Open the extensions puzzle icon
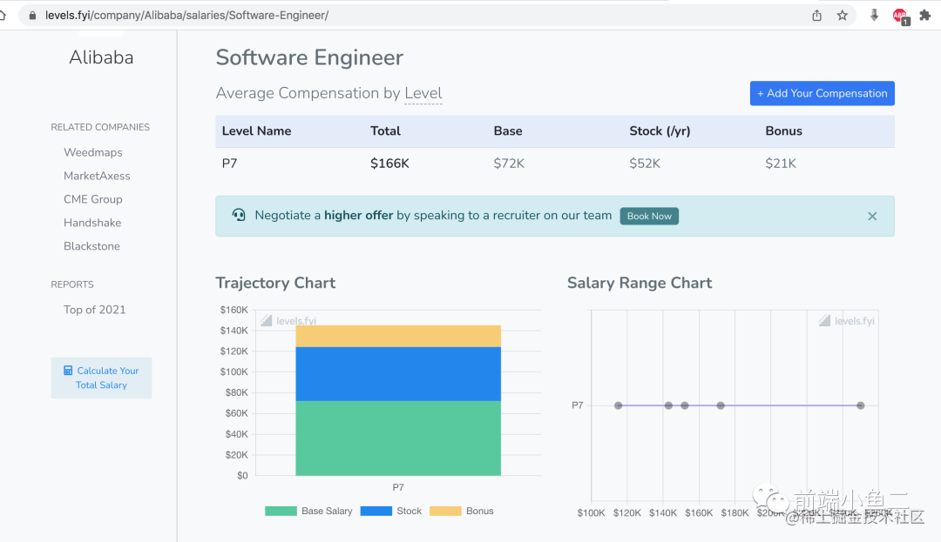 (x=925, y=16)
